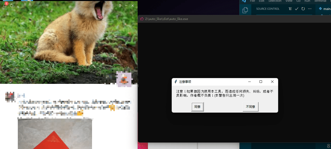Click the profile avatar on cover photo
Image resolution: width=331 pixels, height=149 pixels.
pyautogui.click(x=124, y=79)
